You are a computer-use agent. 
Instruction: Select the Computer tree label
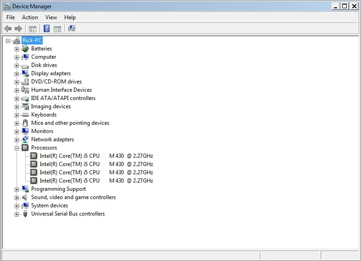[x=44, y=57]
